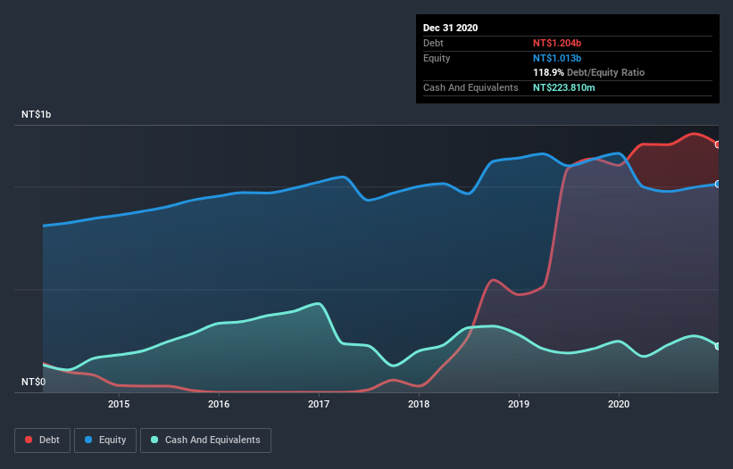Click the NT$0 y-axis label
Screen dimensions: 733x469
tap(34, 382)
